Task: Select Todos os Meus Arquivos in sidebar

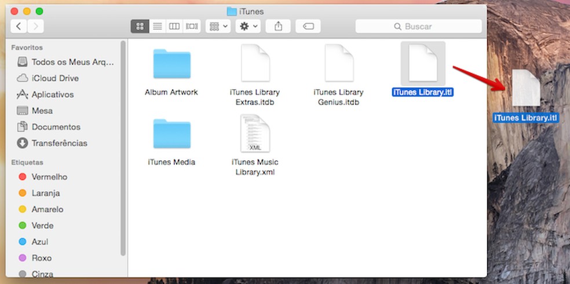Action: point(66,62)
